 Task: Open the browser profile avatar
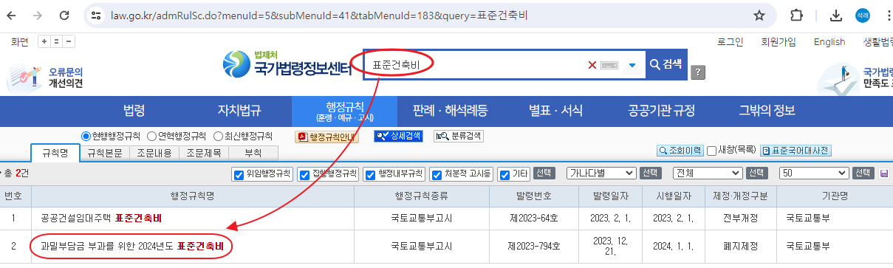(863, 15)
